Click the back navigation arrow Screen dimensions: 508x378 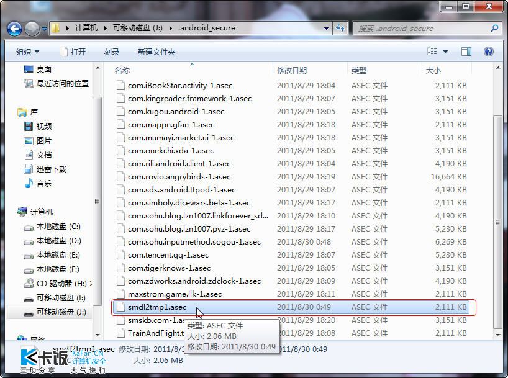(x=14, y=28)
